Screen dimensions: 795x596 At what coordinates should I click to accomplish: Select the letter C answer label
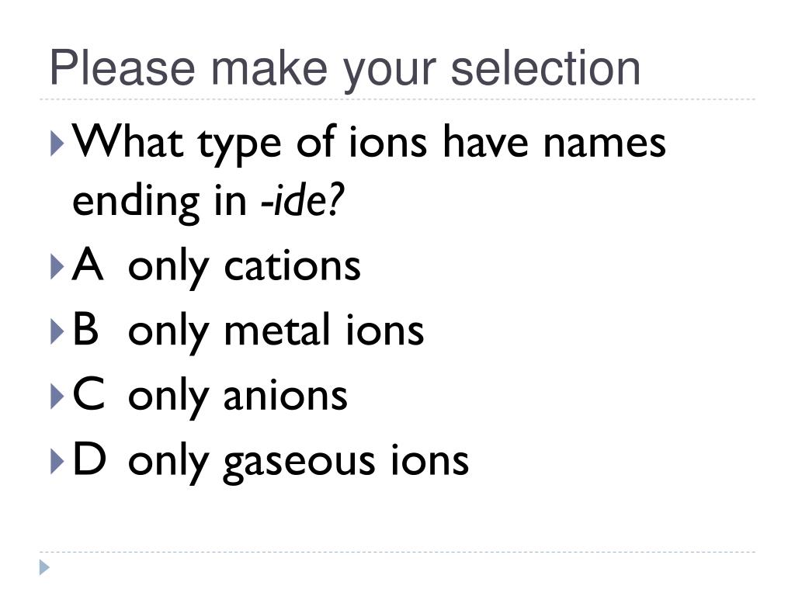click(x=89, y=393)
